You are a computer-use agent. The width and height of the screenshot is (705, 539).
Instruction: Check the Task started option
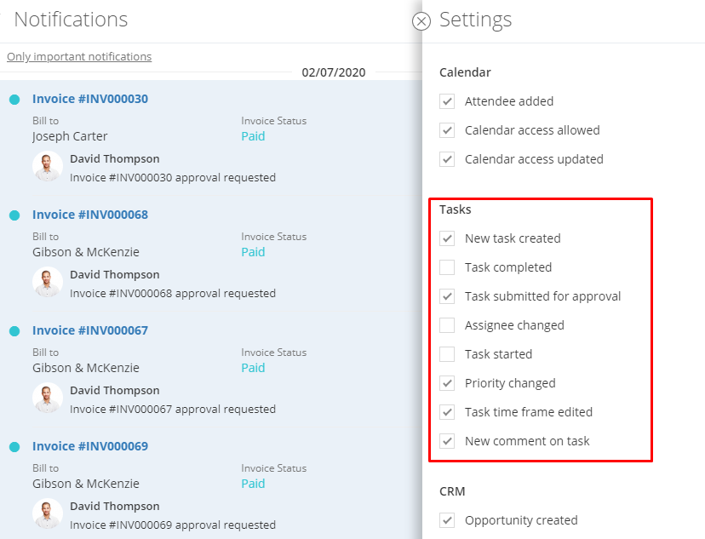coord(447,353)
